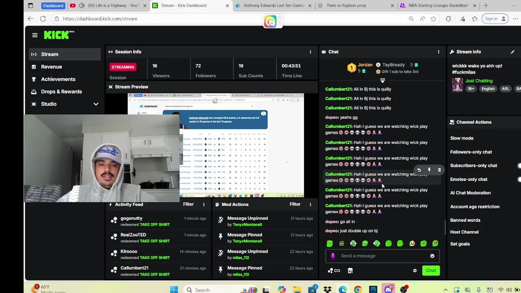Mute the YouTube tab audio

click(81, 6)
